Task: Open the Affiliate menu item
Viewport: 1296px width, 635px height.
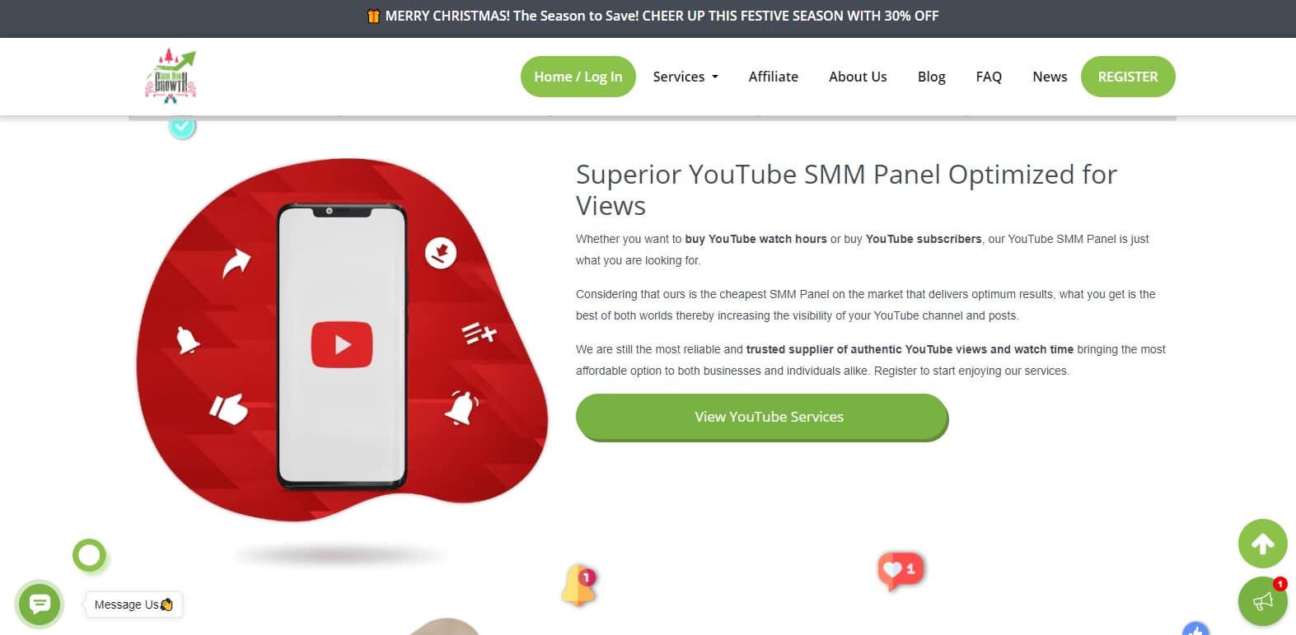Action: 773,77
